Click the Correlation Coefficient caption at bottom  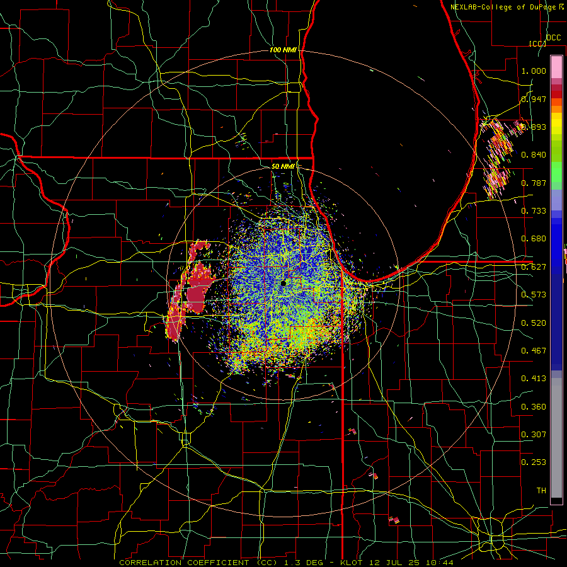pyautogui.click(x=286, y=563)
